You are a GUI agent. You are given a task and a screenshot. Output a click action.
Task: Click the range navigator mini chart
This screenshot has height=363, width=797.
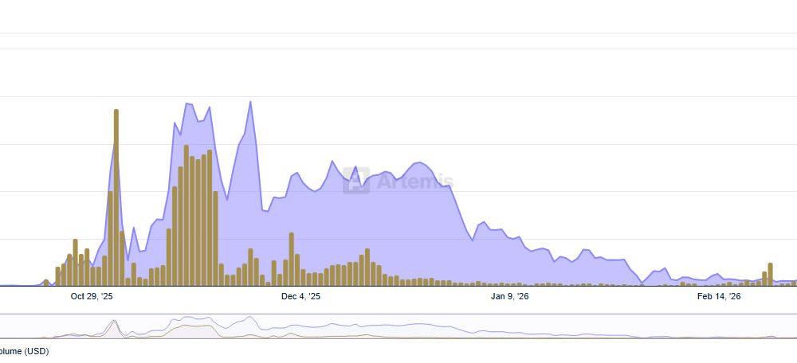click(398, 327)
